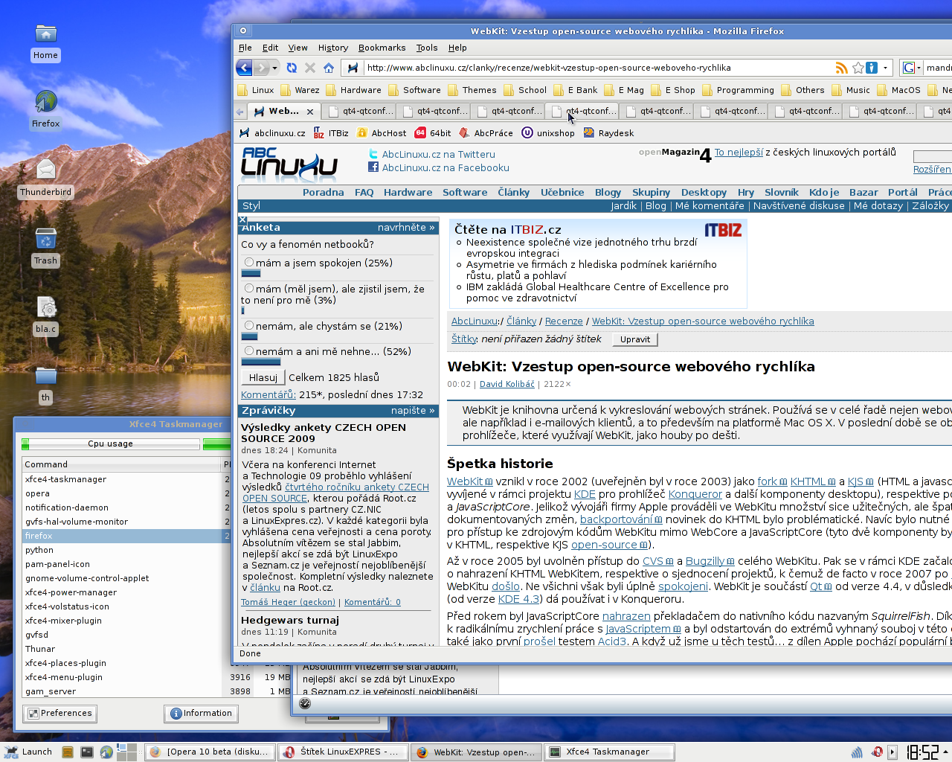Switch to Opera 10 beta taskbar button
Viewport: 952px width, 762px height.
210,752
